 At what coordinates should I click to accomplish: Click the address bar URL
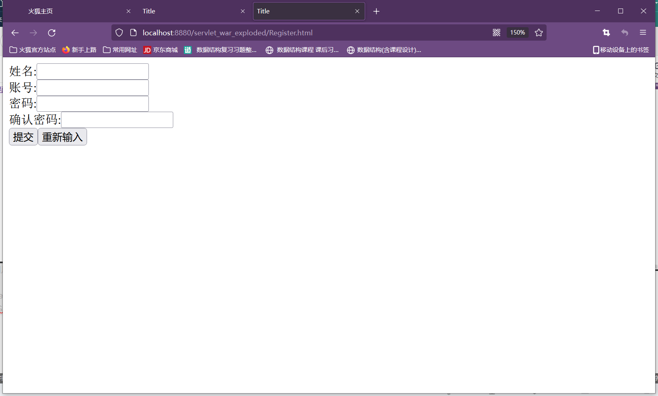coord(228,33)
